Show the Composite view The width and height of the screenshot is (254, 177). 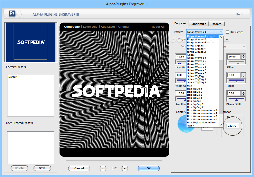[72, 27]
